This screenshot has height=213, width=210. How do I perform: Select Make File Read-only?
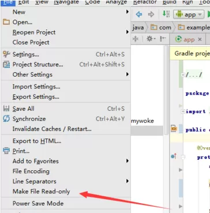click(66, 192)
